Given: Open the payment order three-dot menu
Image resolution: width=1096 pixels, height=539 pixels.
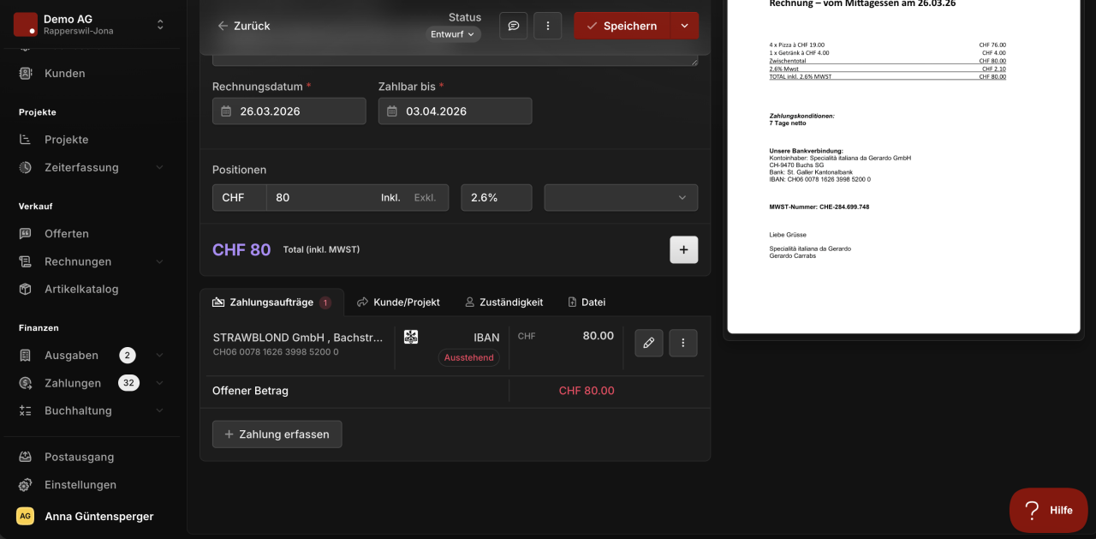Looking at the screenshot, I should tap(683, 343).
